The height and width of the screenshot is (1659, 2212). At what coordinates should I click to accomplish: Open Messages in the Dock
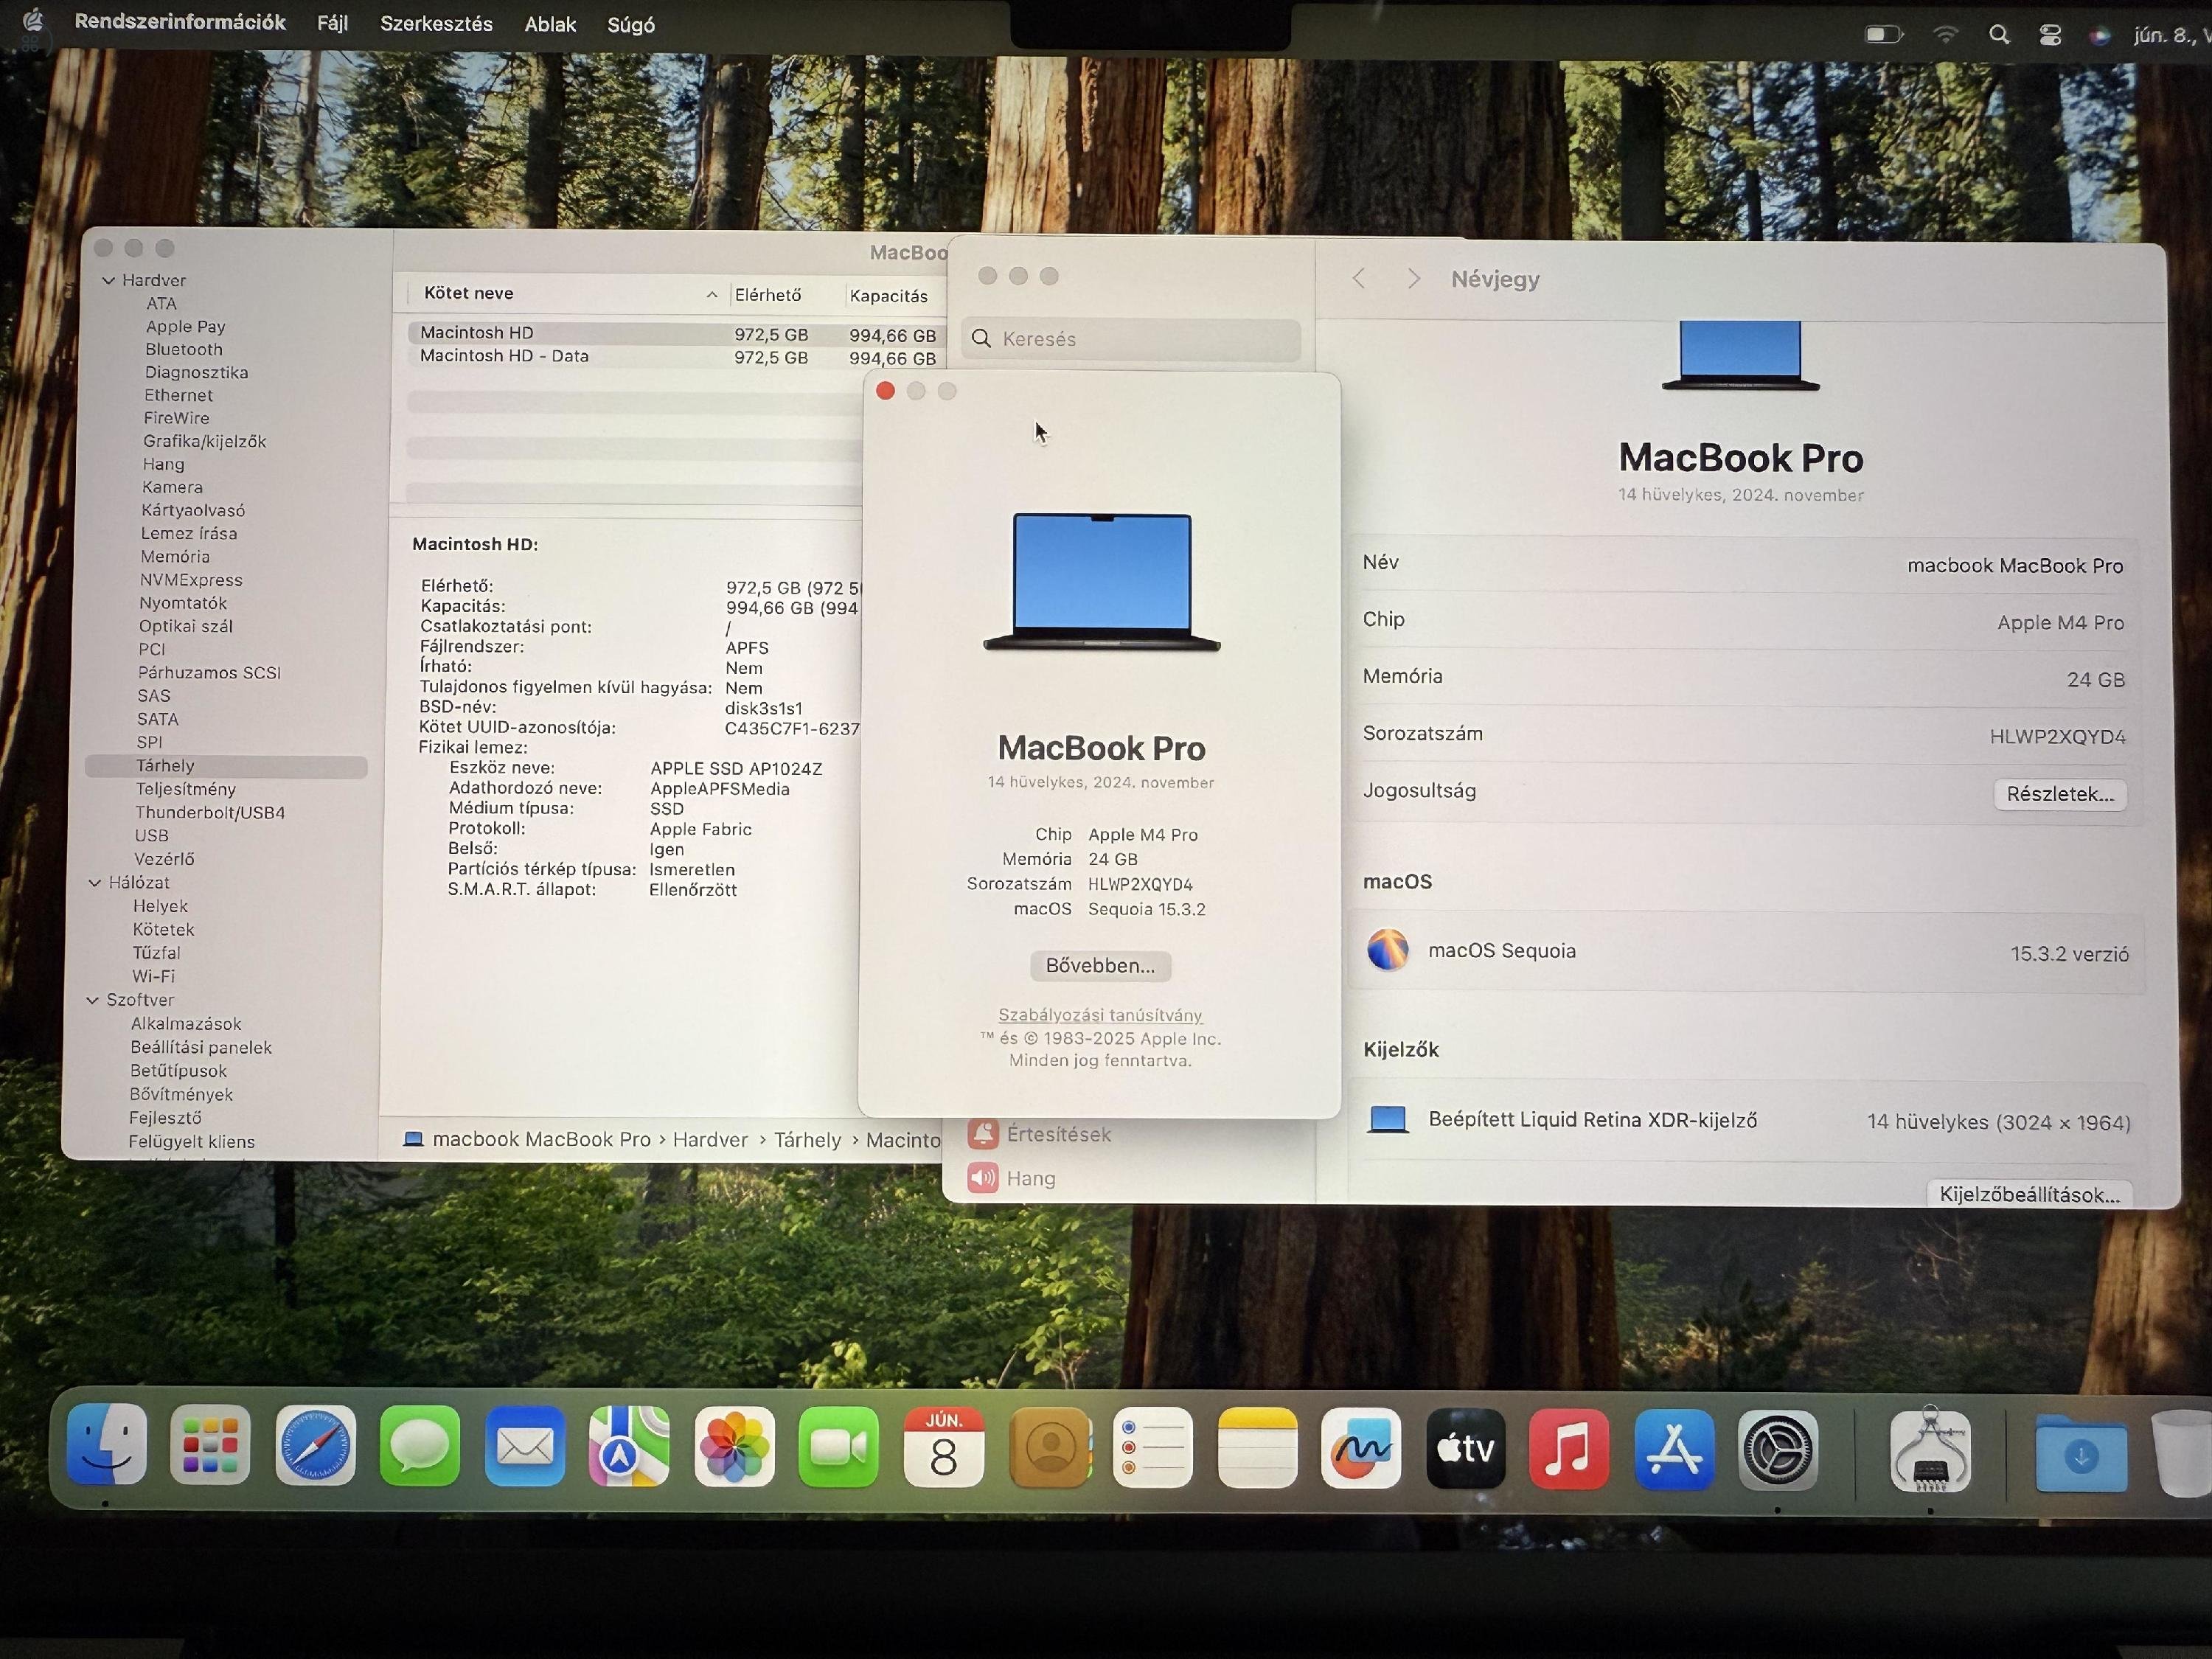coord(420,1446)
